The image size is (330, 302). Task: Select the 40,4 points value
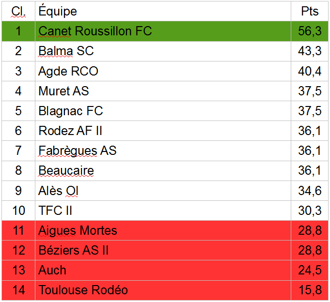pyautogui.click(x=310, y=71)
